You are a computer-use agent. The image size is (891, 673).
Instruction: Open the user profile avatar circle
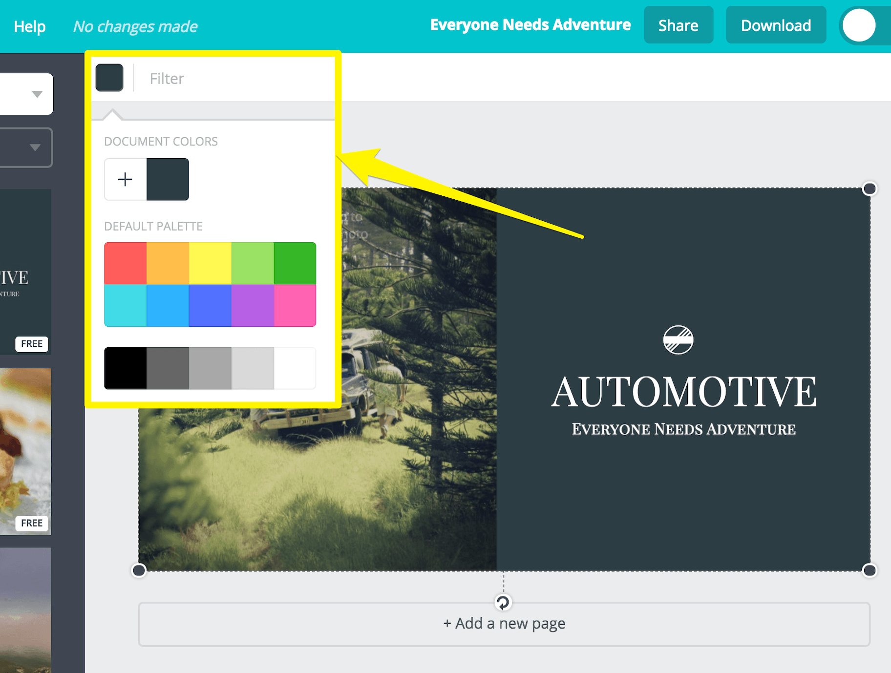tap(859, 25)
